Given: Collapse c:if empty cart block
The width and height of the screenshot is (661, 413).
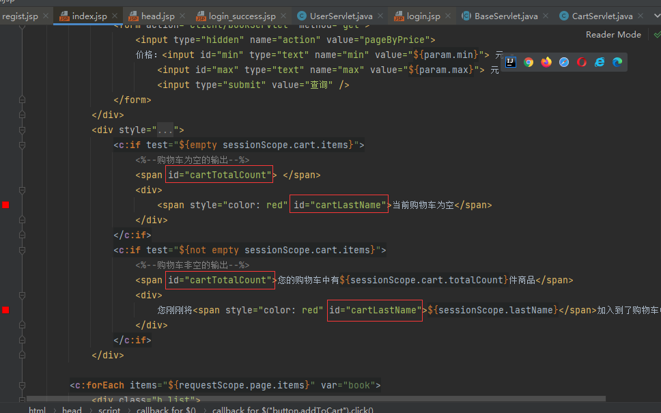Looking at the screenshot, I should point(22,145).
